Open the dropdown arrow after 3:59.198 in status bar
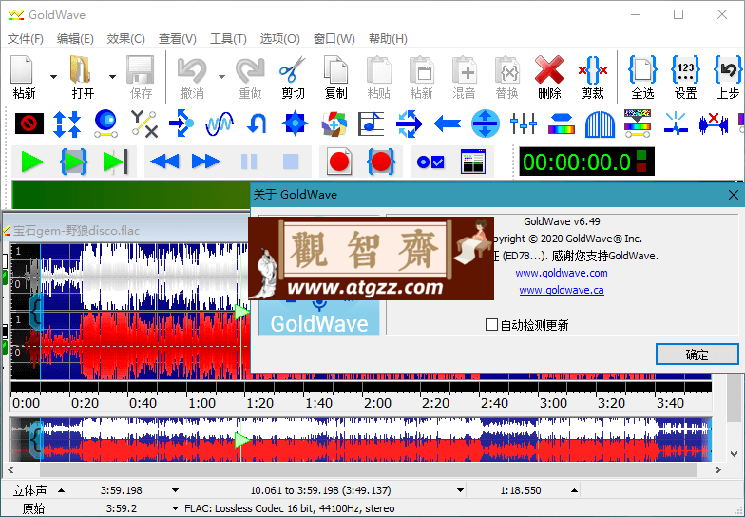The image size is (745, 517). pyautogui.click(x=175, y=490)
